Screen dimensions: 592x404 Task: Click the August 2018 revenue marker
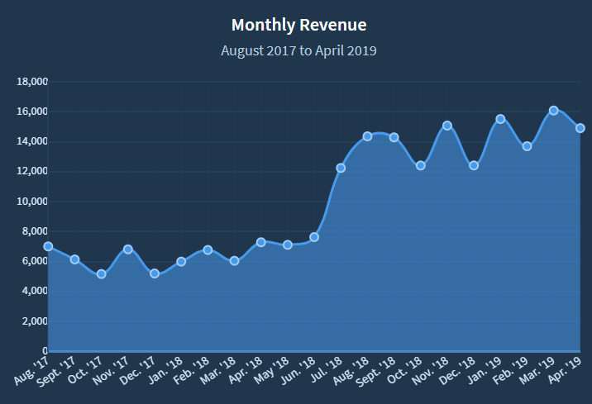[x=367, y=136]
